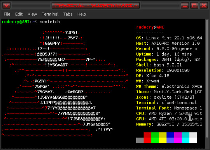210x150 pixels.
Task: Click the dark red color block
Action: [x=147, y=135]
